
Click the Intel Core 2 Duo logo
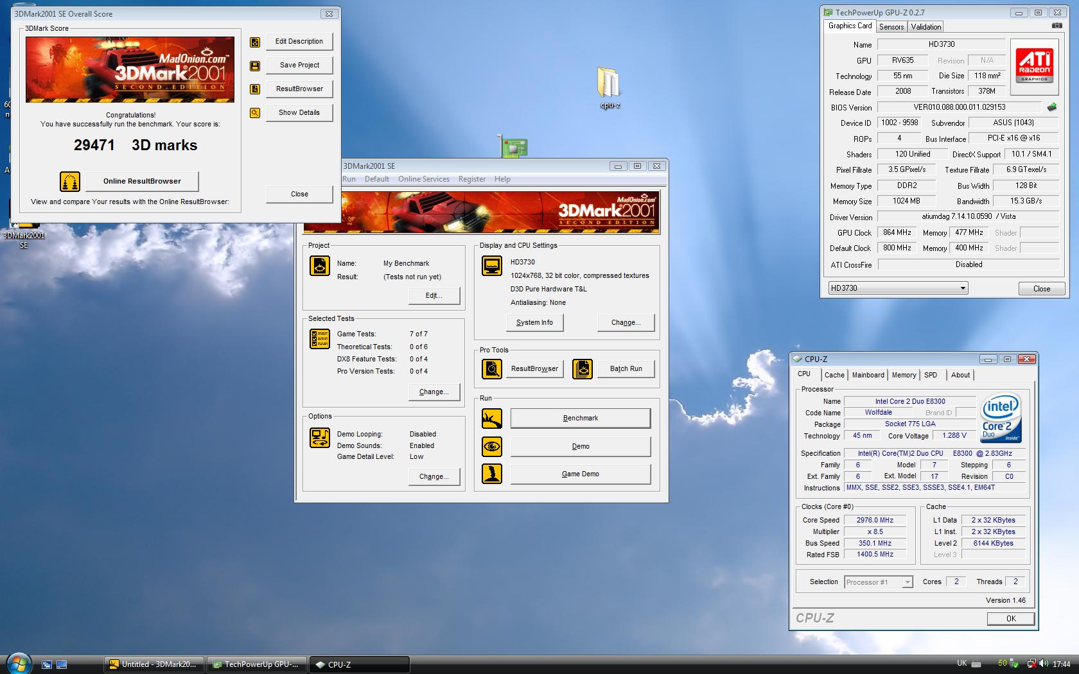[1001, 417]
